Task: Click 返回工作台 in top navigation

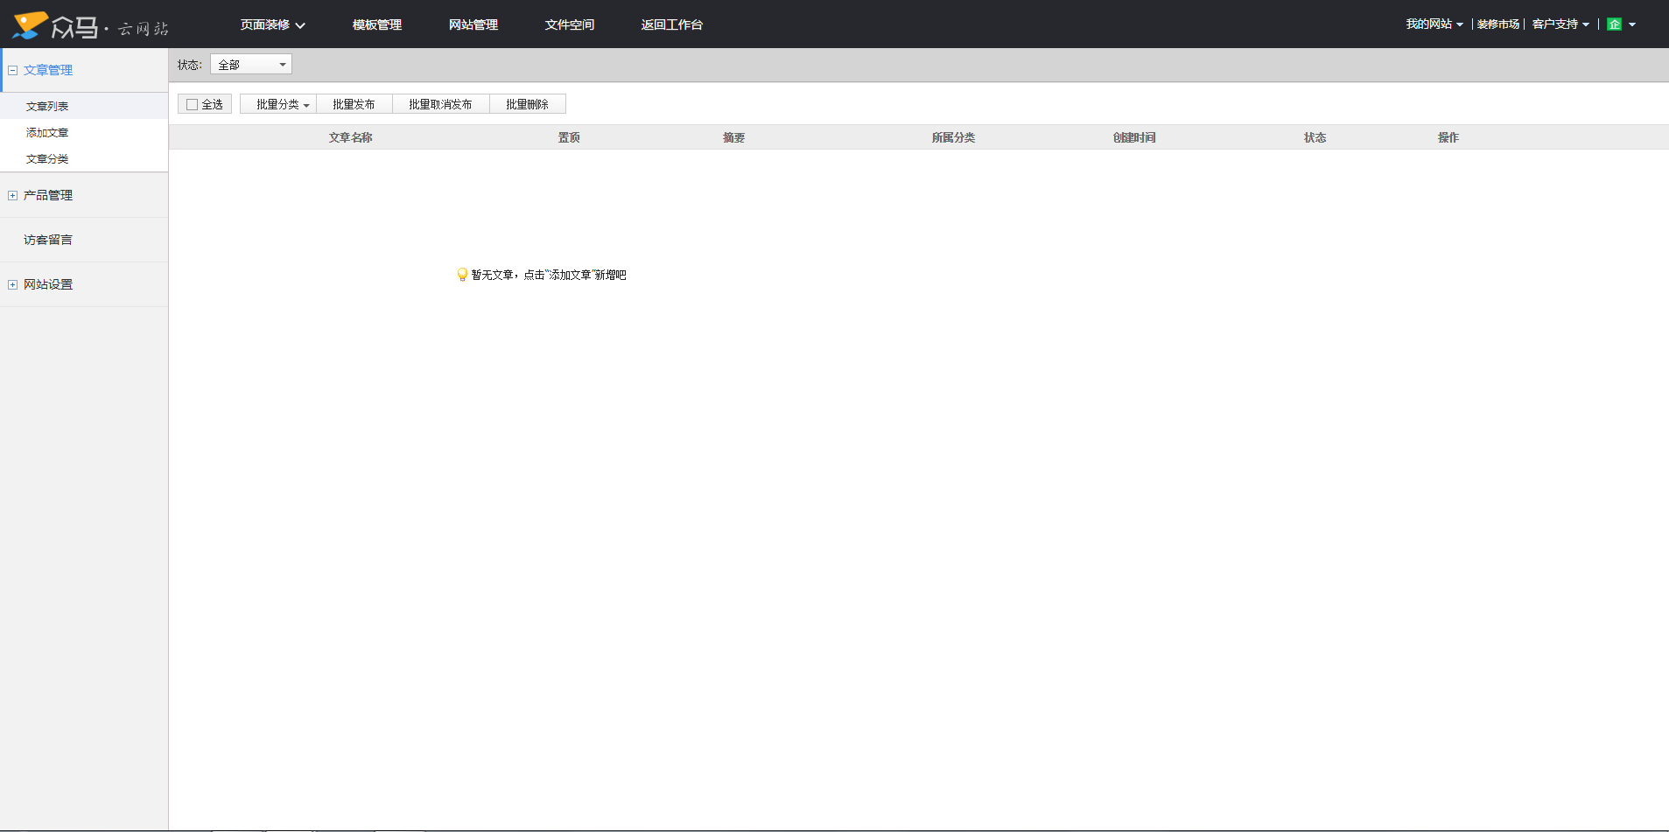Action: [x=672, y=24]
